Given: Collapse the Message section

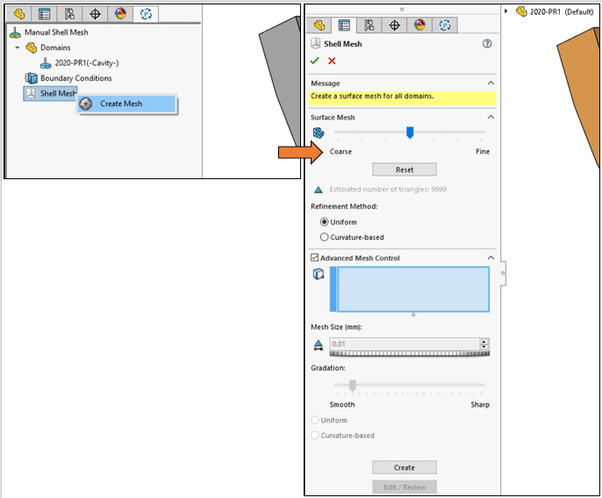Looking at the screenshot, I should click(491, 83).
